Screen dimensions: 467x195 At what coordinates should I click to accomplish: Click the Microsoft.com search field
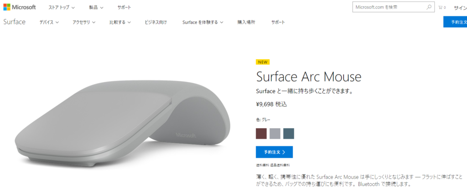click(389, 7)
